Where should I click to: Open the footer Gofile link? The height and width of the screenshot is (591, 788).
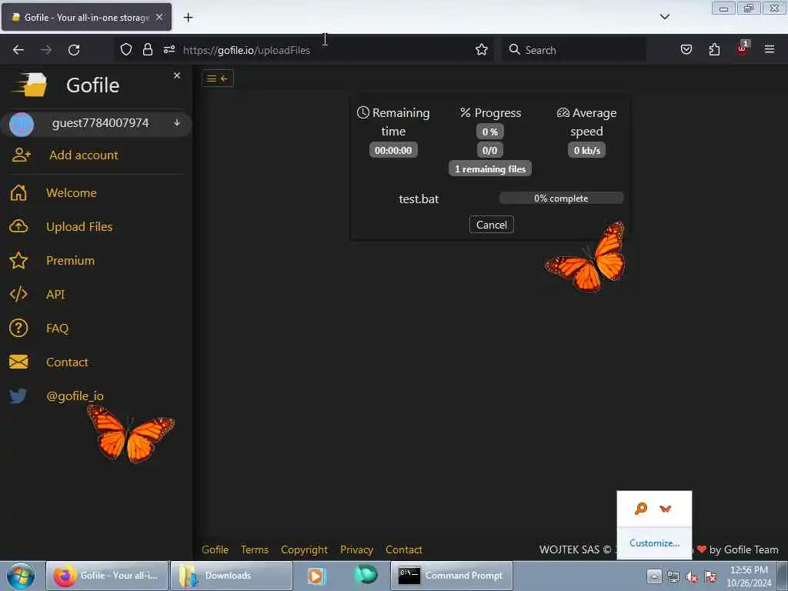click(215, 549)
